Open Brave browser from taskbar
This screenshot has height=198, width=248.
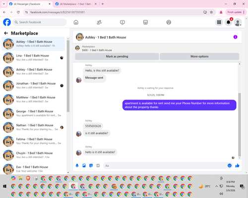pyautogui.click(x=28, y=178)
